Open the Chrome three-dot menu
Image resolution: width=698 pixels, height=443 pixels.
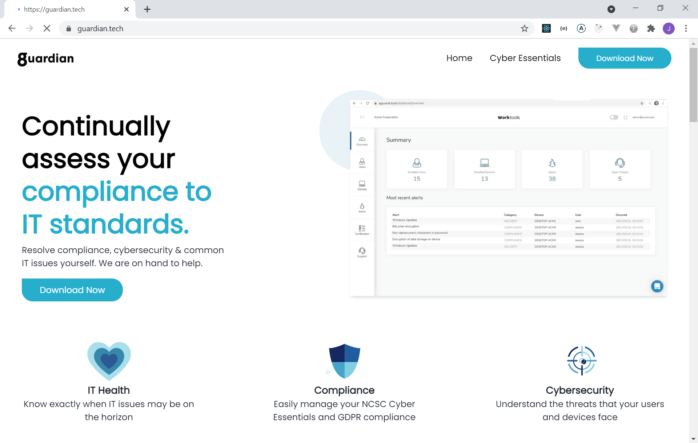pyautogui.click(x=686, y=28)
